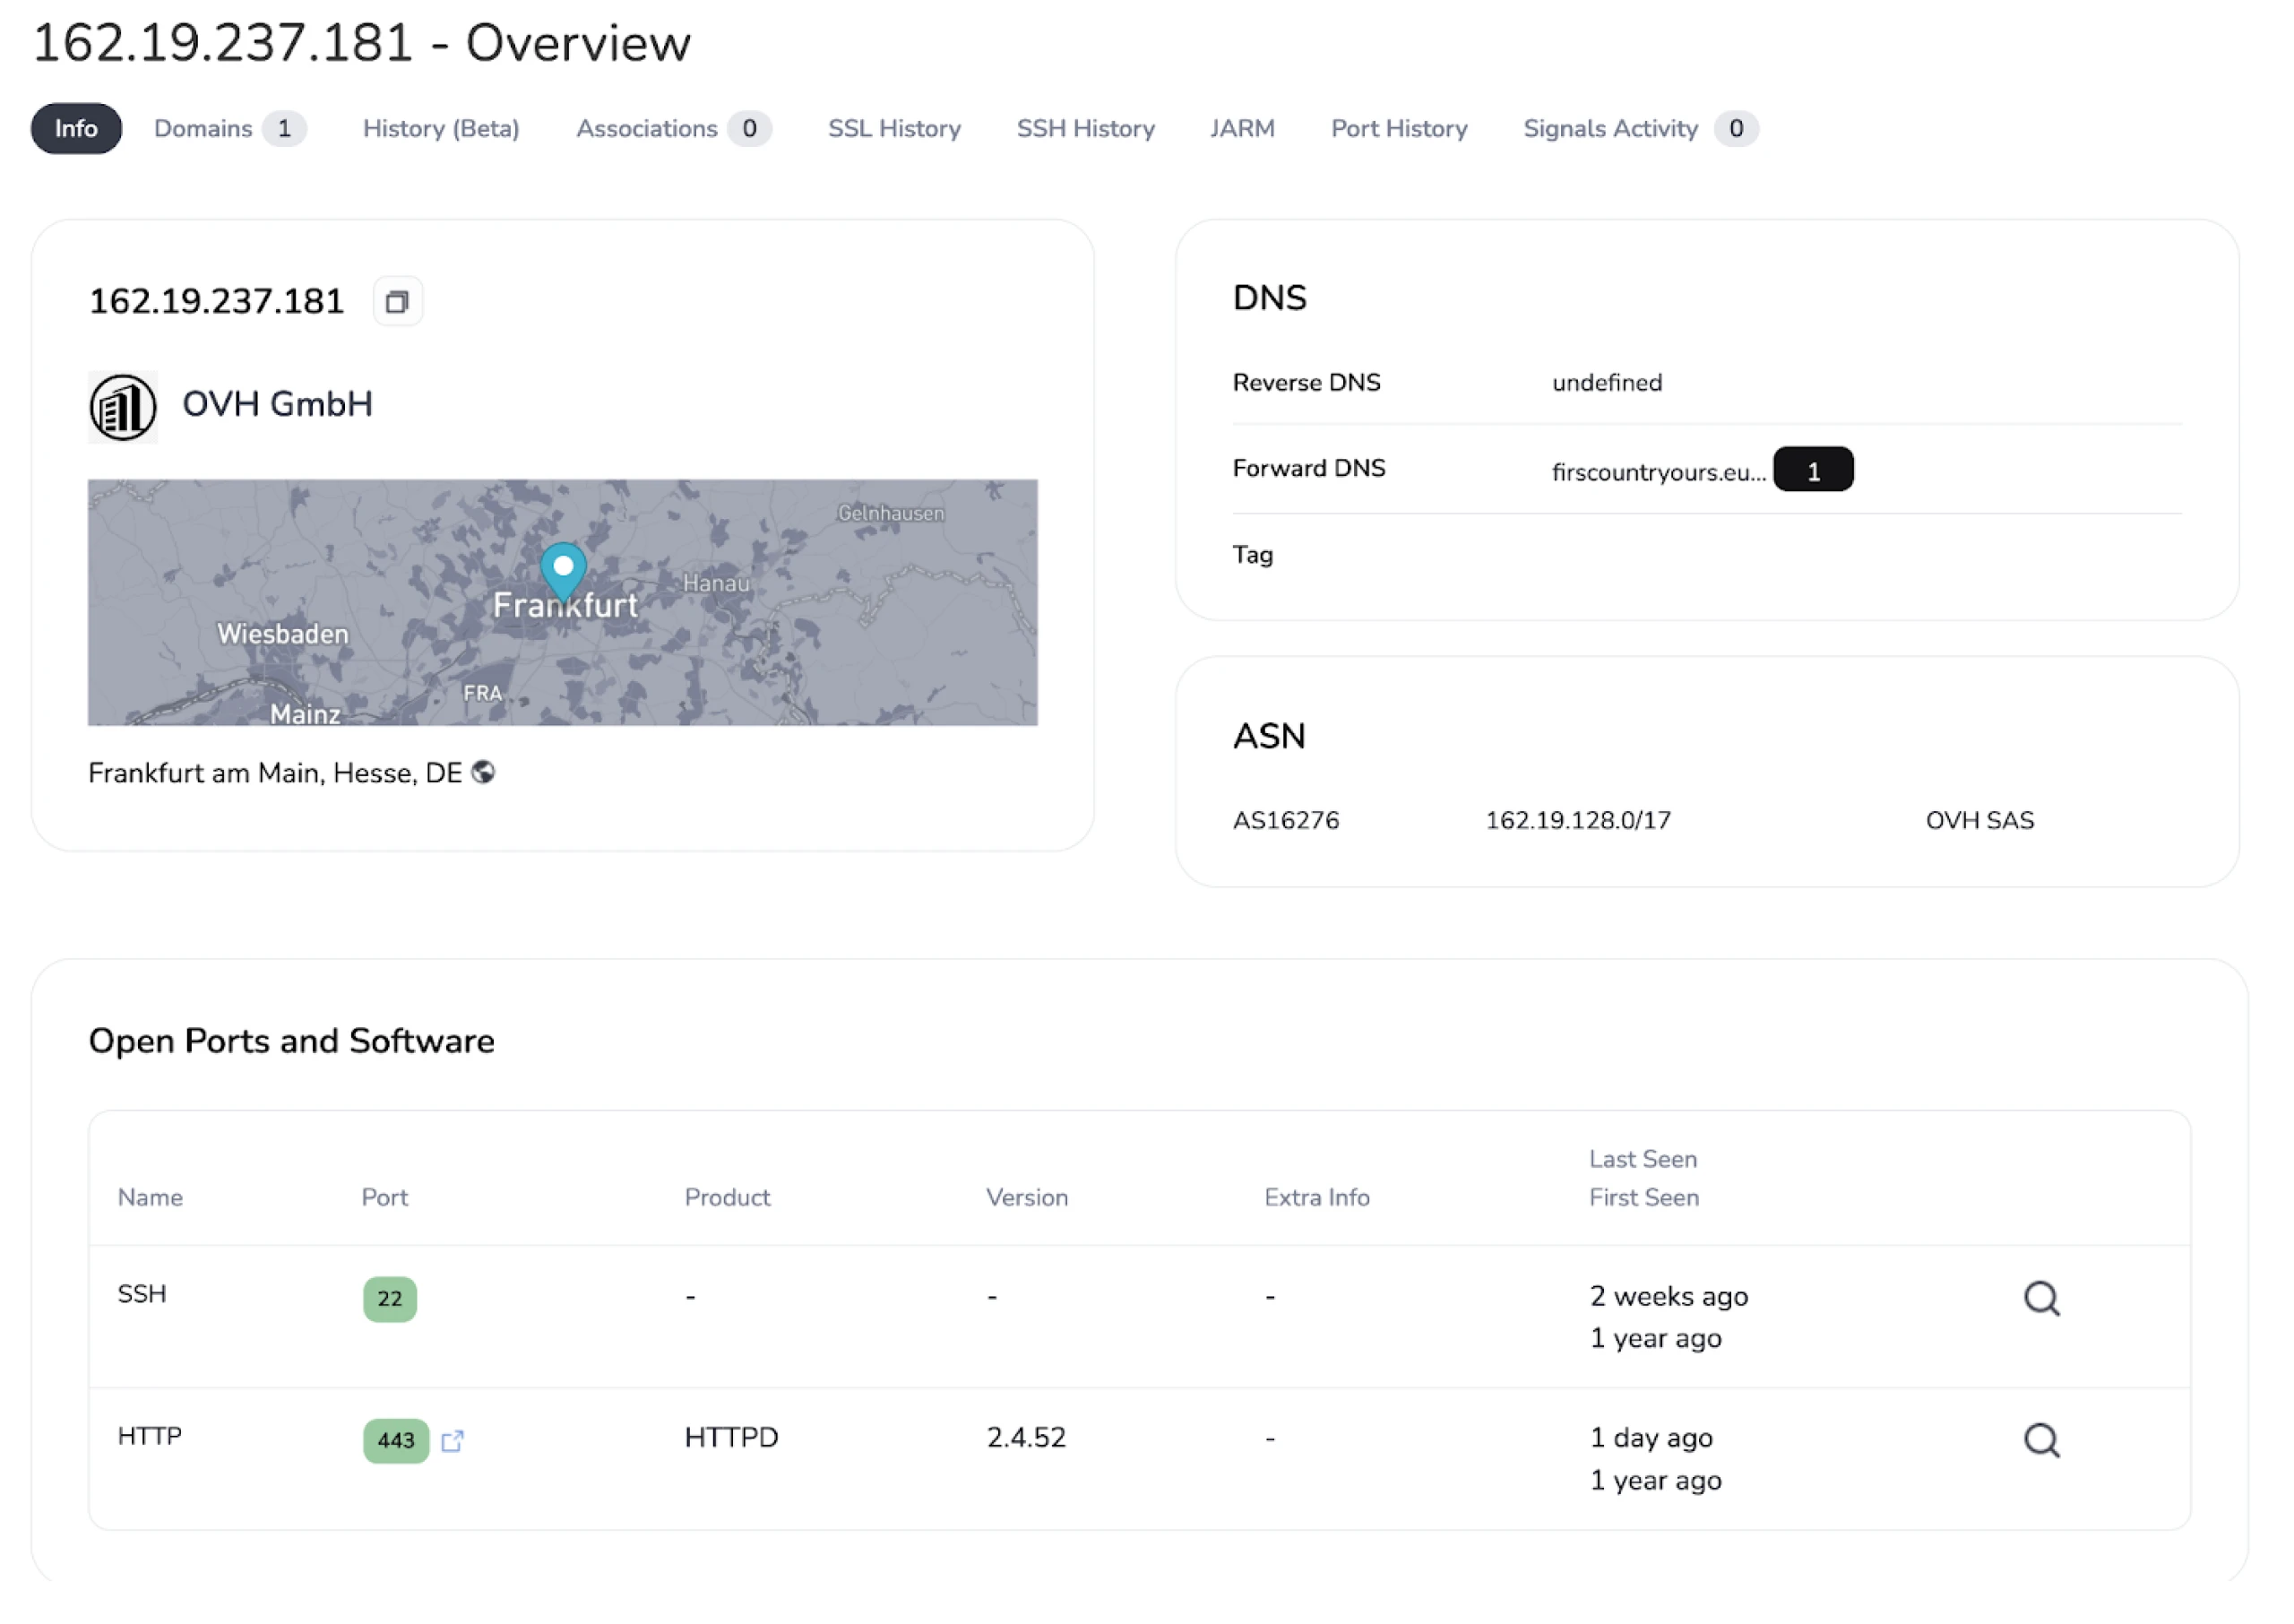Toggle the SSH History tab

(1083, 128)
